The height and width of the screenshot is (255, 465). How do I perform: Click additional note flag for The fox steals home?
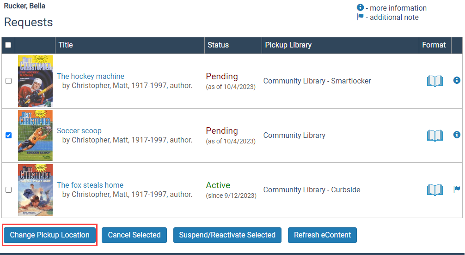click(x=457, y=190)
